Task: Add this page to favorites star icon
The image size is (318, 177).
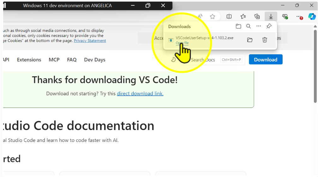Action: click(x=212, y=16)
